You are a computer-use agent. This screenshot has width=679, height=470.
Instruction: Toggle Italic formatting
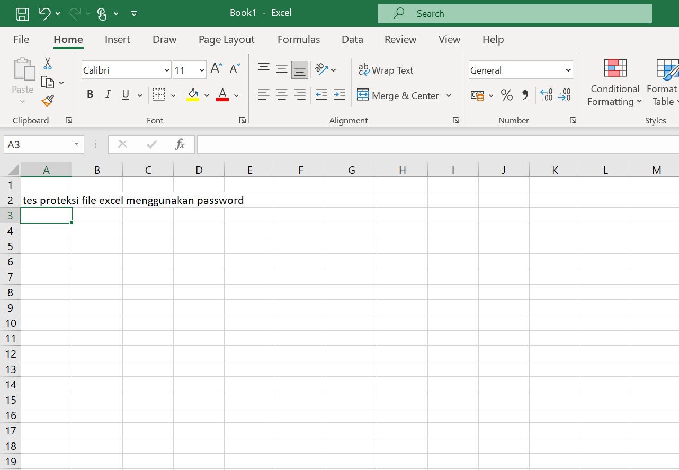click(108, 95)
